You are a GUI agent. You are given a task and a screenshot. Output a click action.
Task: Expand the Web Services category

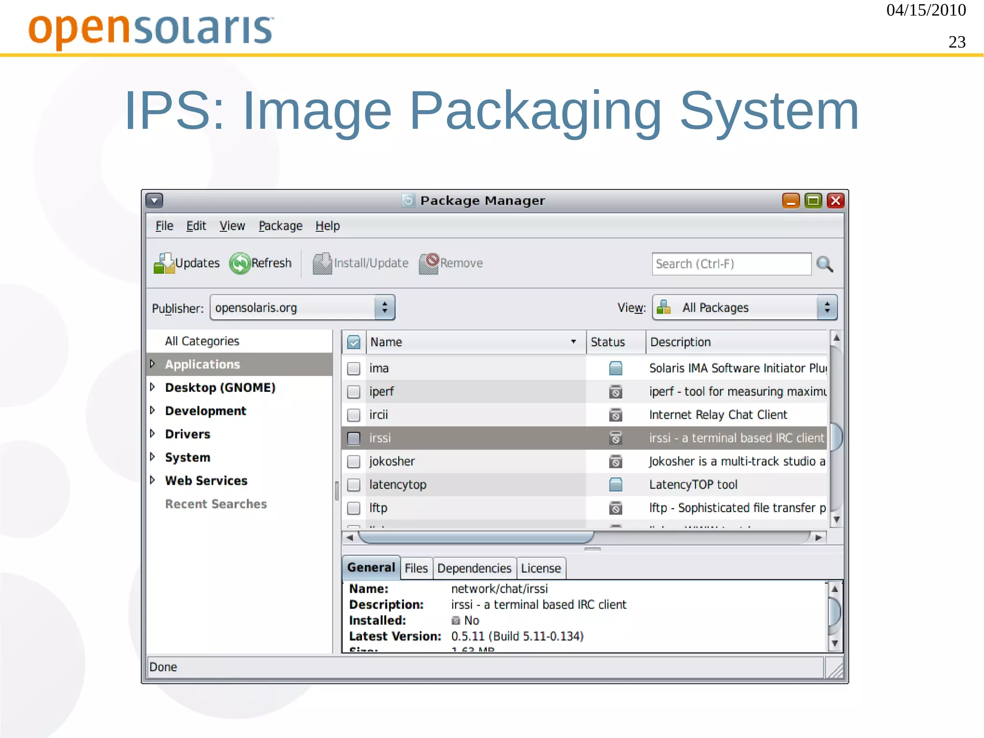point(153,480)
